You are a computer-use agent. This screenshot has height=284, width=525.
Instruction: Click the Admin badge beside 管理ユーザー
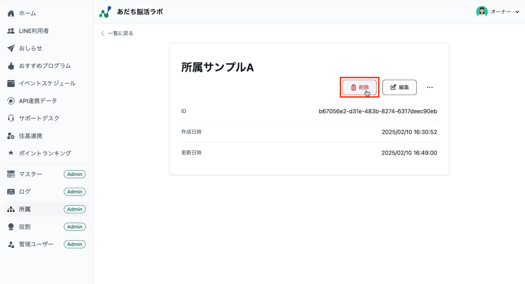click(x=75, y=244)
